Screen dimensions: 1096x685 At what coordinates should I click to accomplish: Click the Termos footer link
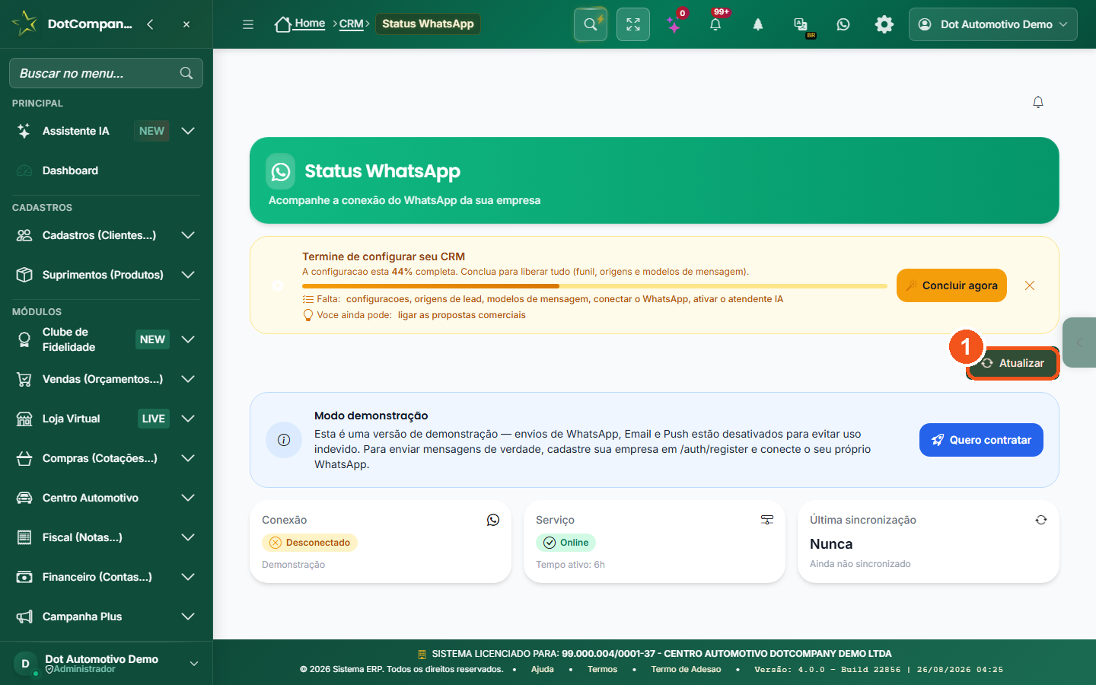602,669
